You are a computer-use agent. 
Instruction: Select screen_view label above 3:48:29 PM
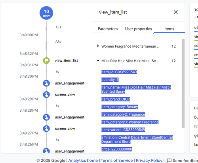click(x=65, y=95)
